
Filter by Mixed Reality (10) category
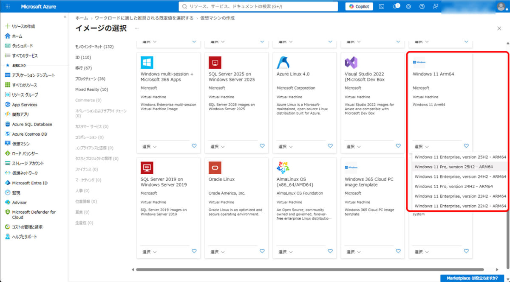[91, 89]
